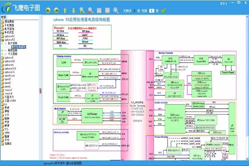The width and height of the screenshot is (249, 166).
Task: Click the diagram title iphone 5S应用处理器电路结构框图
Action: [x=81, y=20]
